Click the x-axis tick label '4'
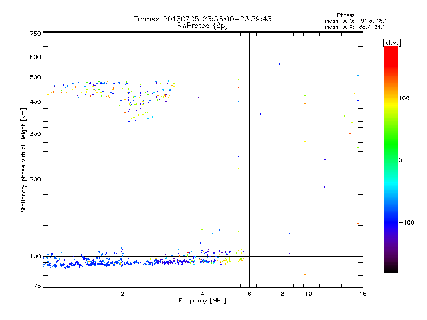This screenshot has height=320, width=427. [x=203, y=294]
